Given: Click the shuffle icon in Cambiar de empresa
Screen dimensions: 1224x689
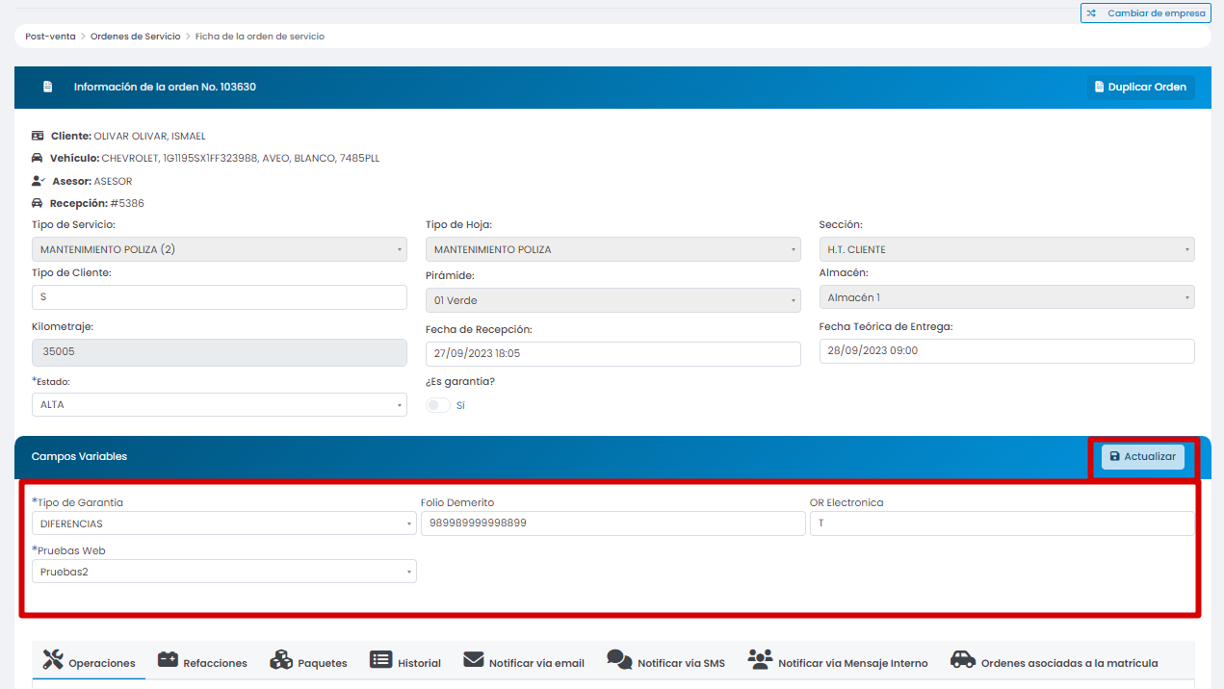Looking at the screenshot, I should tap(1091, 13).
